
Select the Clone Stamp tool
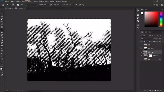click(2, 32)
